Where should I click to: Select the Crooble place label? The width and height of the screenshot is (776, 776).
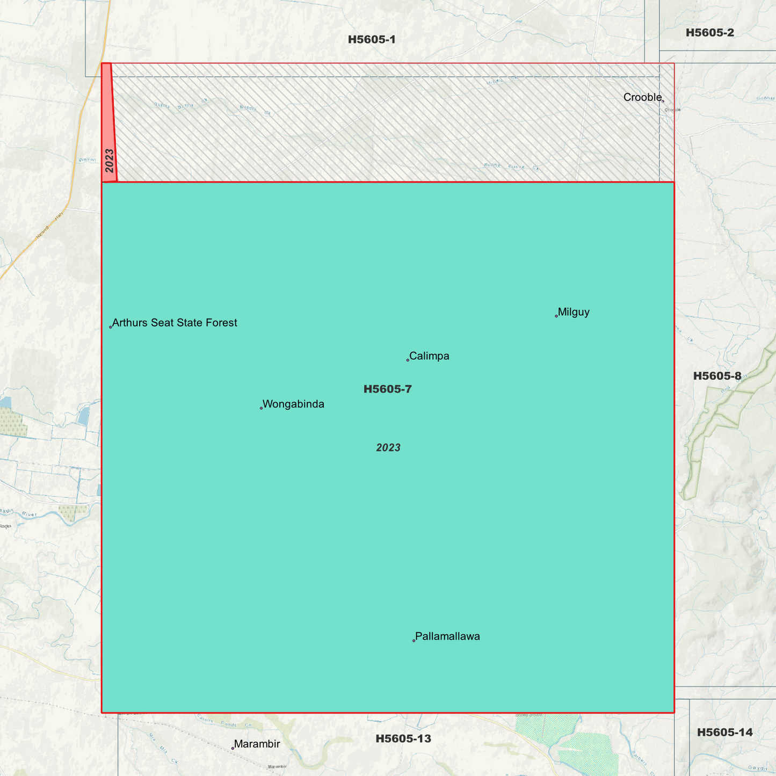click(x=642, y=97)
